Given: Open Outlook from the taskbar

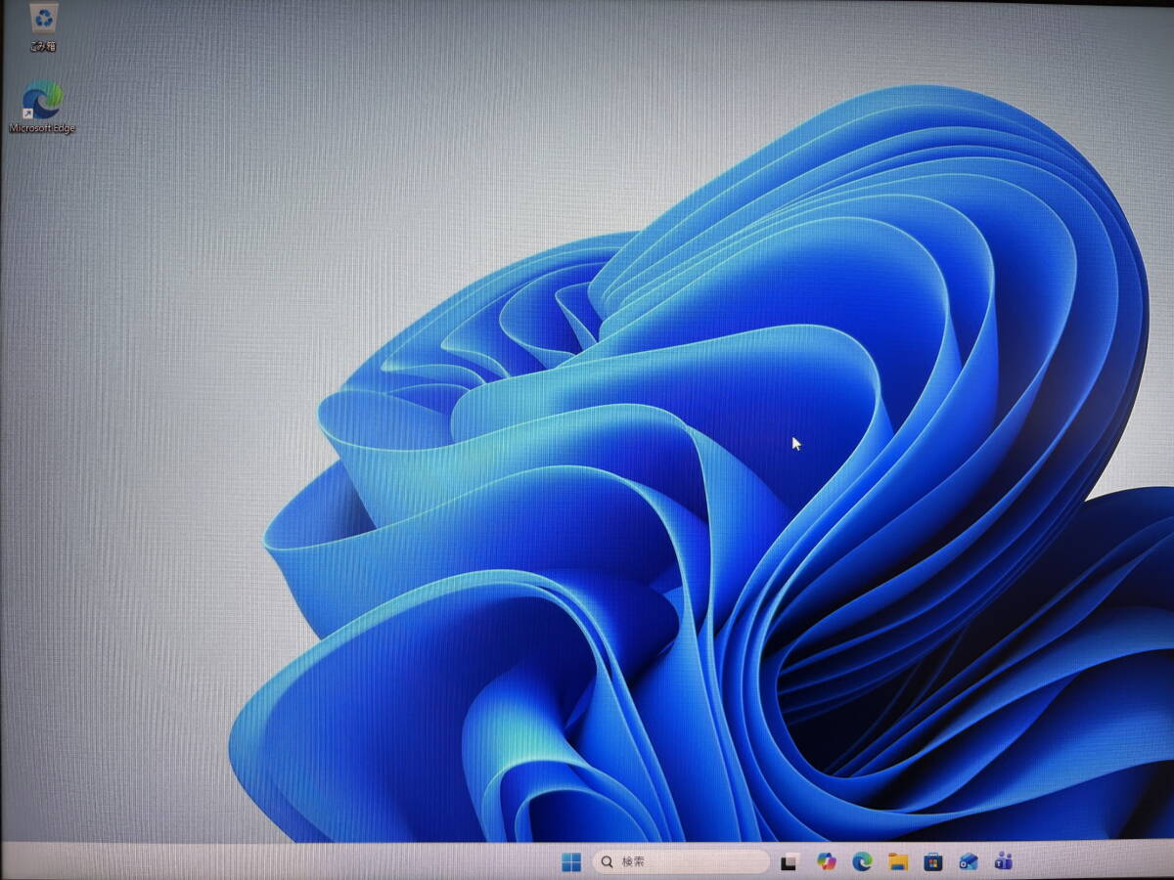Looking at the screenshot, I should pos(969,861).
